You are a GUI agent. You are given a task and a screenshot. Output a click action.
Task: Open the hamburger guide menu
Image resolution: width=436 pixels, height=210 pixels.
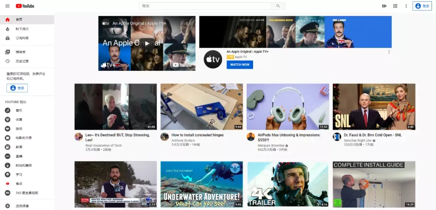point(8,6)
